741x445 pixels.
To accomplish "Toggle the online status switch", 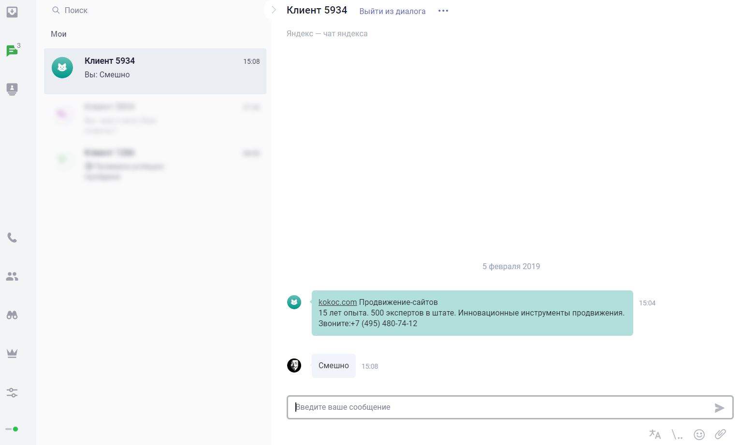I will 12,429.
